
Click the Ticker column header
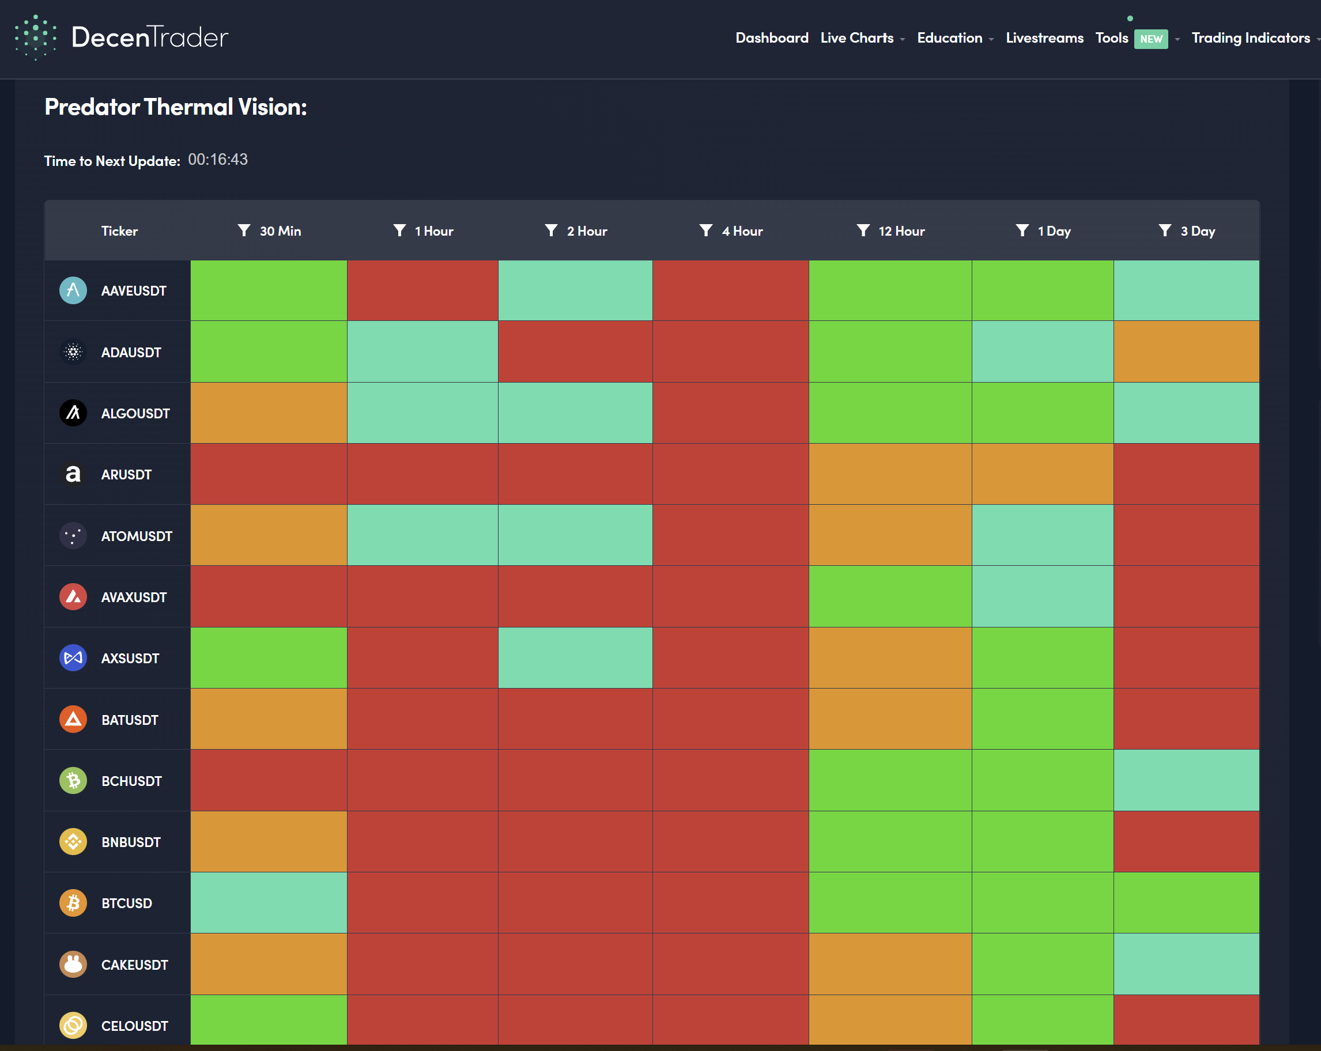(x=119, y=231)
